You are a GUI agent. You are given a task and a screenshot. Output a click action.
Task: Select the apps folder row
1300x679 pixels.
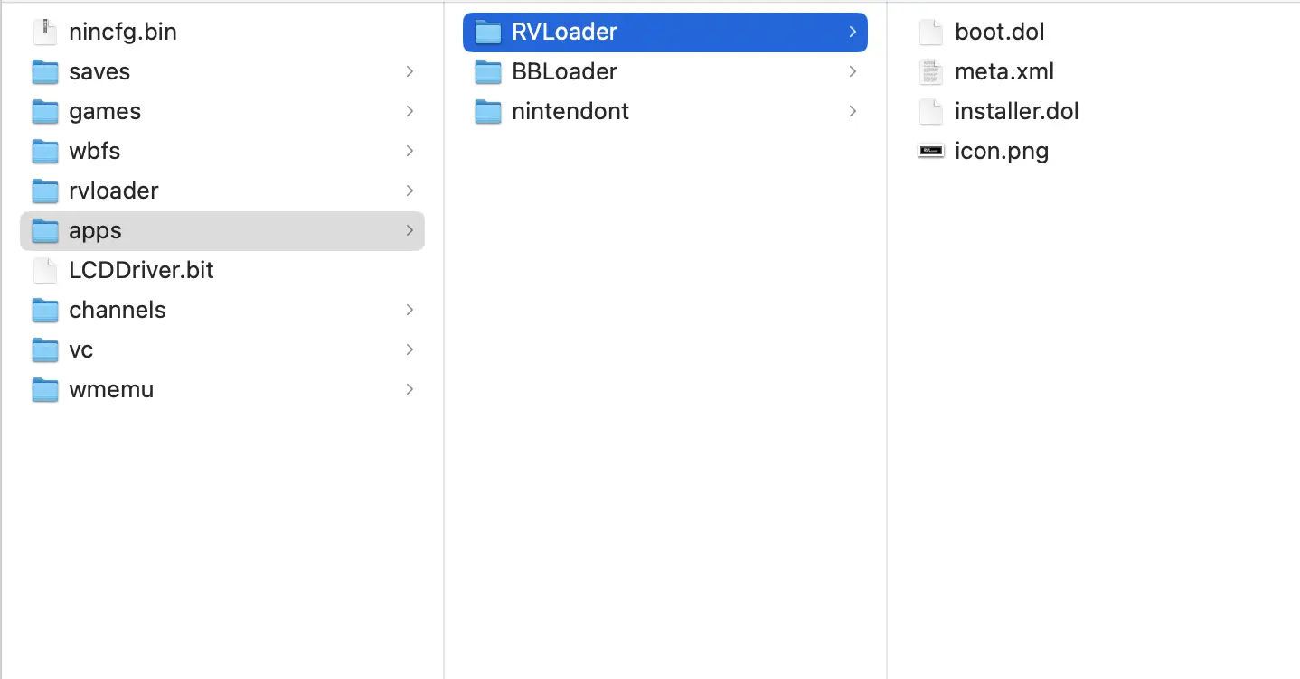pyautogui.click(x=221, y=230)
